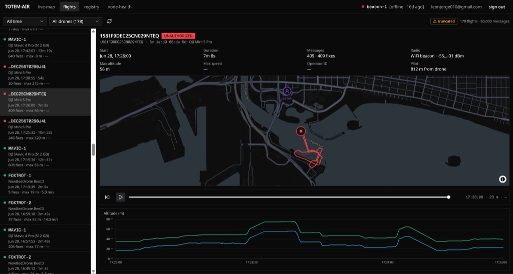The width and height of the screenshot is (513, 274).
Task: Click the Start value Jun 28, 17:26:00
Action: [x=115, y=56]
